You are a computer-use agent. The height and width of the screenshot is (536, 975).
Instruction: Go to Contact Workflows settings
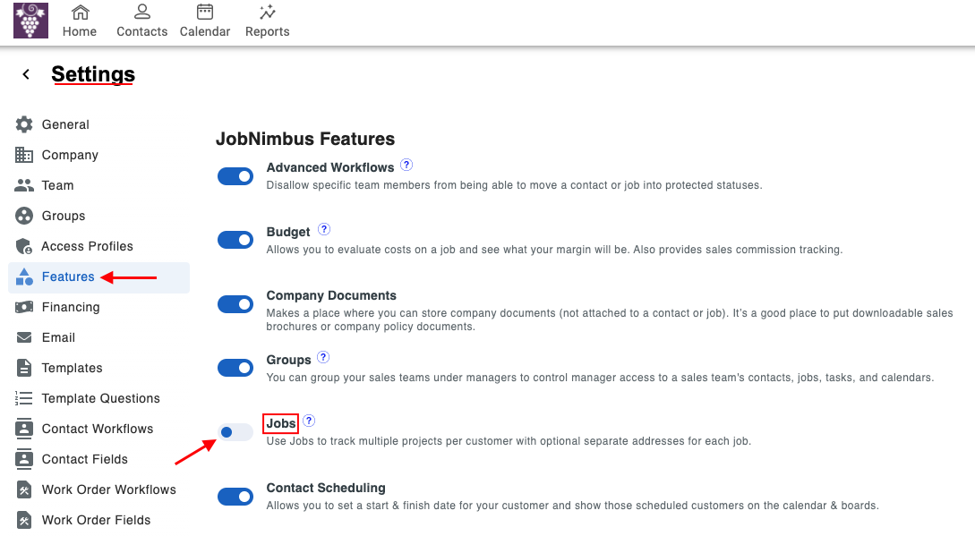(97, 429)
